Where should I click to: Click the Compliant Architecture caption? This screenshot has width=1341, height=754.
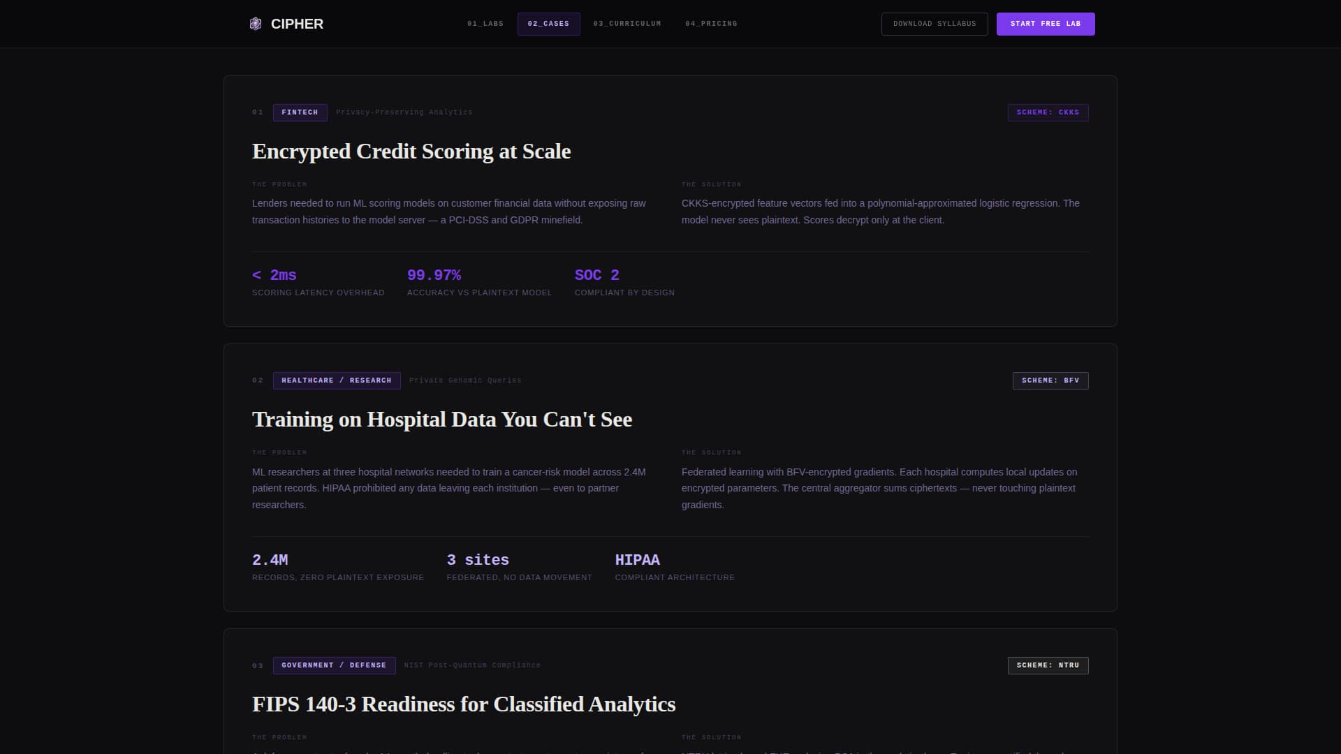[x=675, y=577]
